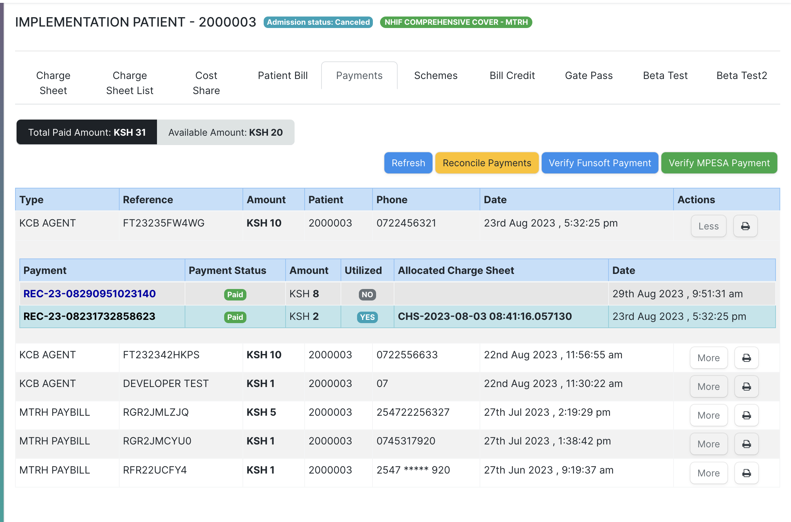Switch to the Beta Test2 tab
Image resolution: width=791 pixels, height=522 pixels.
pyautogui.click(x=742, y=75)
